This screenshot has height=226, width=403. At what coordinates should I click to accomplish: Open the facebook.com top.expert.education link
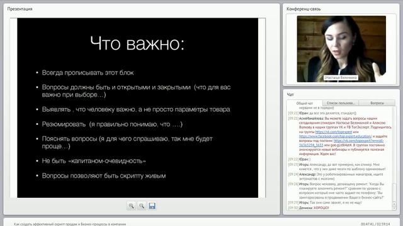336,136
